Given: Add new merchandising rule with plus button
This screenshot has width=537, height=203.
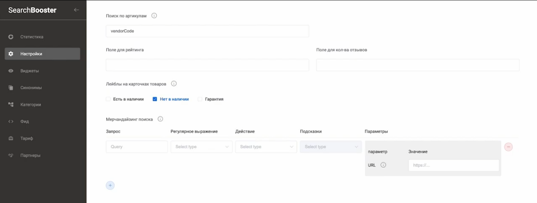Looking at the screenshot, I should pos(110,185).
